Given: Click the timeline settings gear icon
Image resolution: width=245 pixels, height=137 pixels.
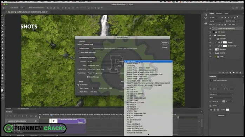Looking at the screenshot, I should [x=26, y=116].
